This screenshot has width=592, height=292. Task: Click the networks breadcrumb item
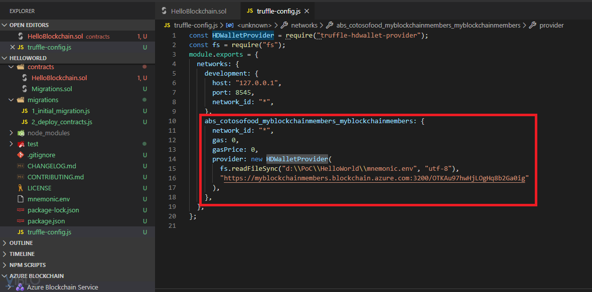point(304,25)
